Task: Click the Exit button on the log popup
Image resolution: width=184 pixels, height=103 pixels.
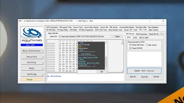Action: [x=102, y=72]
